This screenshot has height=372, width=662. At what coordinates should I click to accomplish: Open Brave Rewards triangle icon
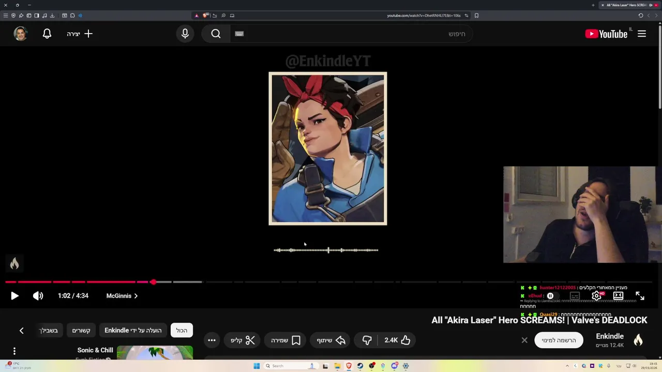(197, 16)
